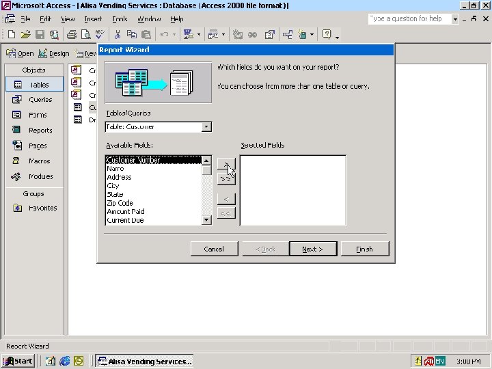Open the toolbar options arrow after Help icon
This screenshot has height=369, width=492.
338,38
